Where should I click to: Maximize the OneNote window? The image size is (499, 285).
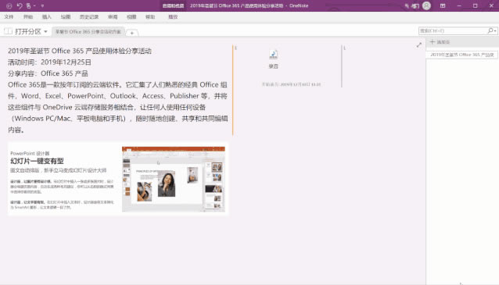(x=475, y=5)
